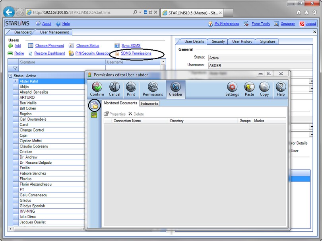The width and height of the screenshot is (322, 241).
Task: Click the row arrow beside Abder Kahil
Action: click(x=16, y=81)
